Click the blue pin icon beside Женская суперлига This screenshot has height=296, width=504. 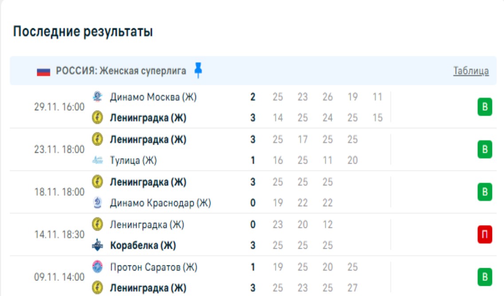coord(198,70)
